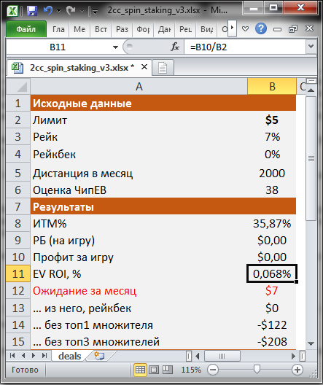Restore the workbook window inside Excel

[x=293, y=29]
